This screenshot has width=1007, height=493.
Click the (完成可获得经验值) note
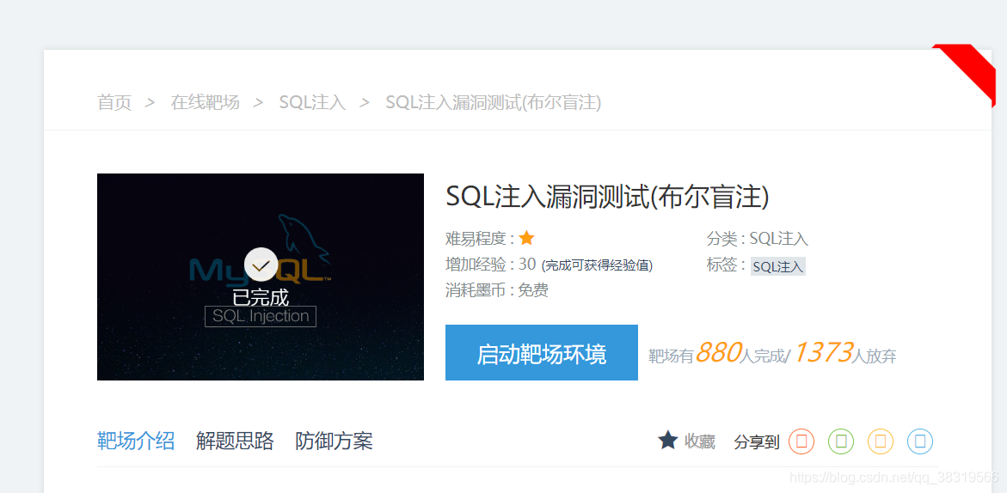tap(598, 265)
